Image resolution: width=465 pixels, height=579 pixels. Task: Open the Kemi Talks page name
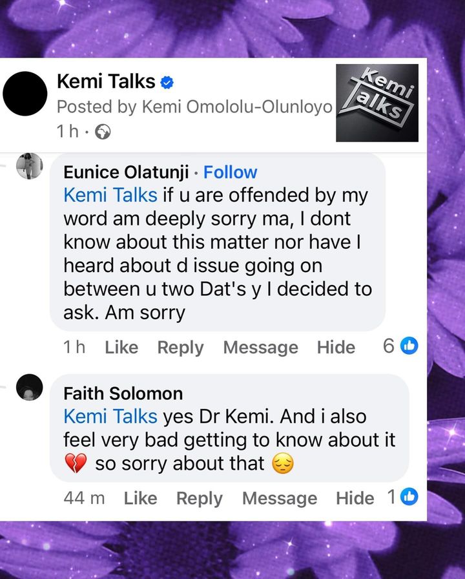pyautogui.click(x=106, y=81)
